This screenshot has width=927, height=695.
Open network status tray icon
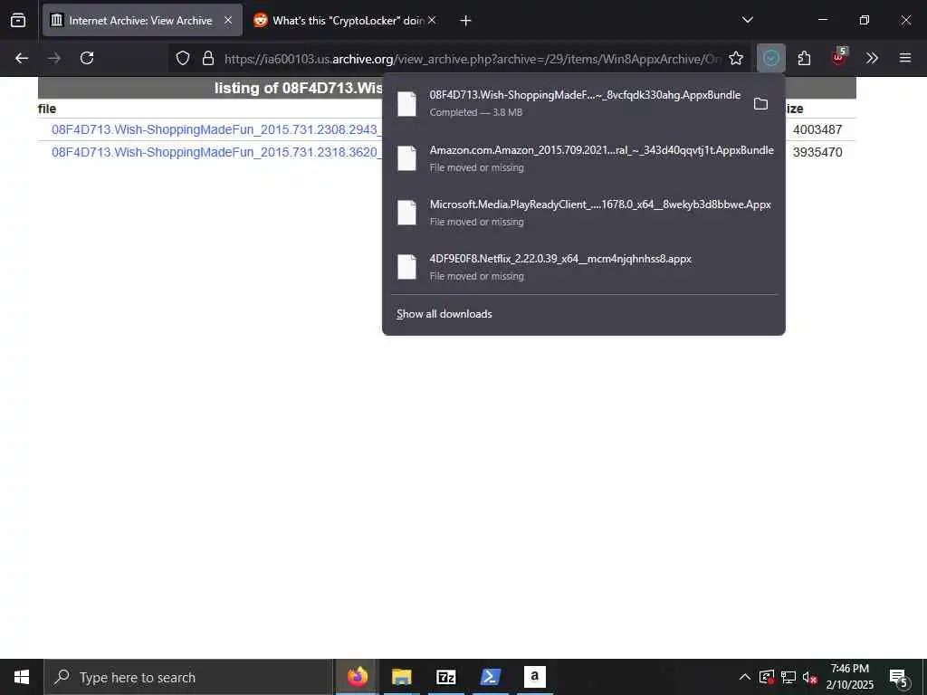[788, 677]
